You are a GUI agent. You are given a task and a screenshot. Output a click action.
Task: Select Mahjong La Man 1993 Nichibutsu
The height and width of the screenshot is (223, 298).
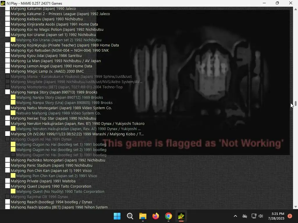pyautogui.click(x=56, y=61)
